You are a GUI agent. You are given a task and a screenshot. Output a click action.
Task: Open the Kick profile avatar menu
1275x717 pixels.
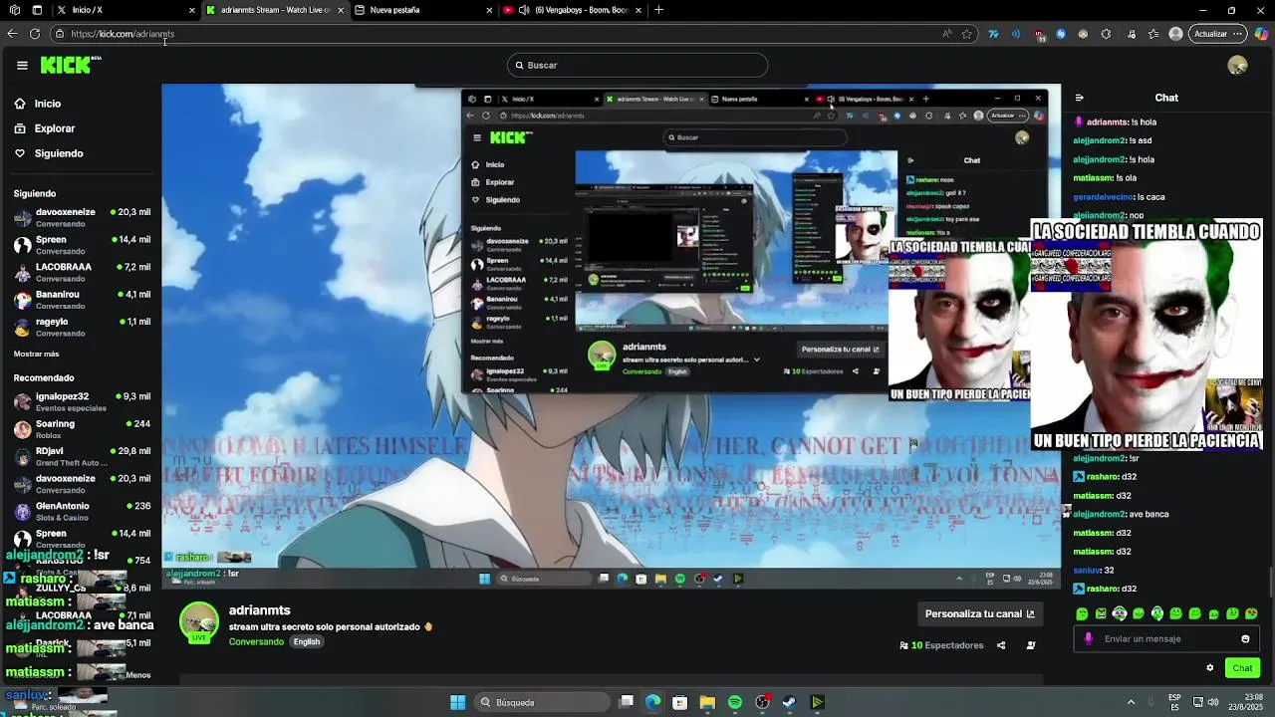[x=1237, y=65]
